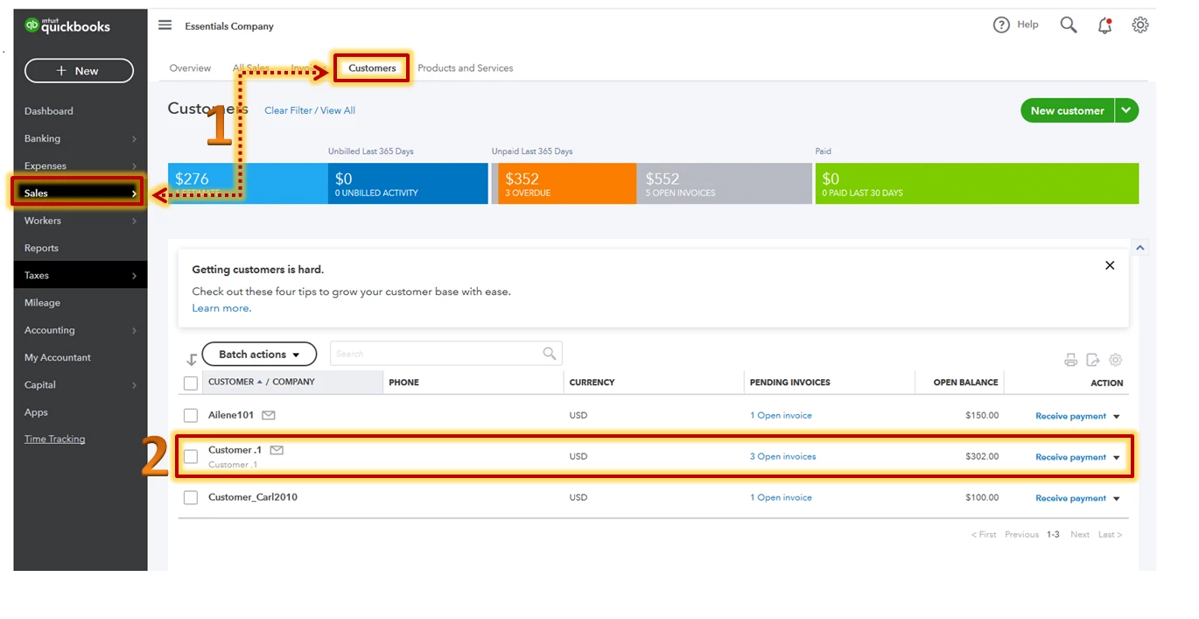
Task: Open Reports in the left sidebar
Action: tap(41, 248)
